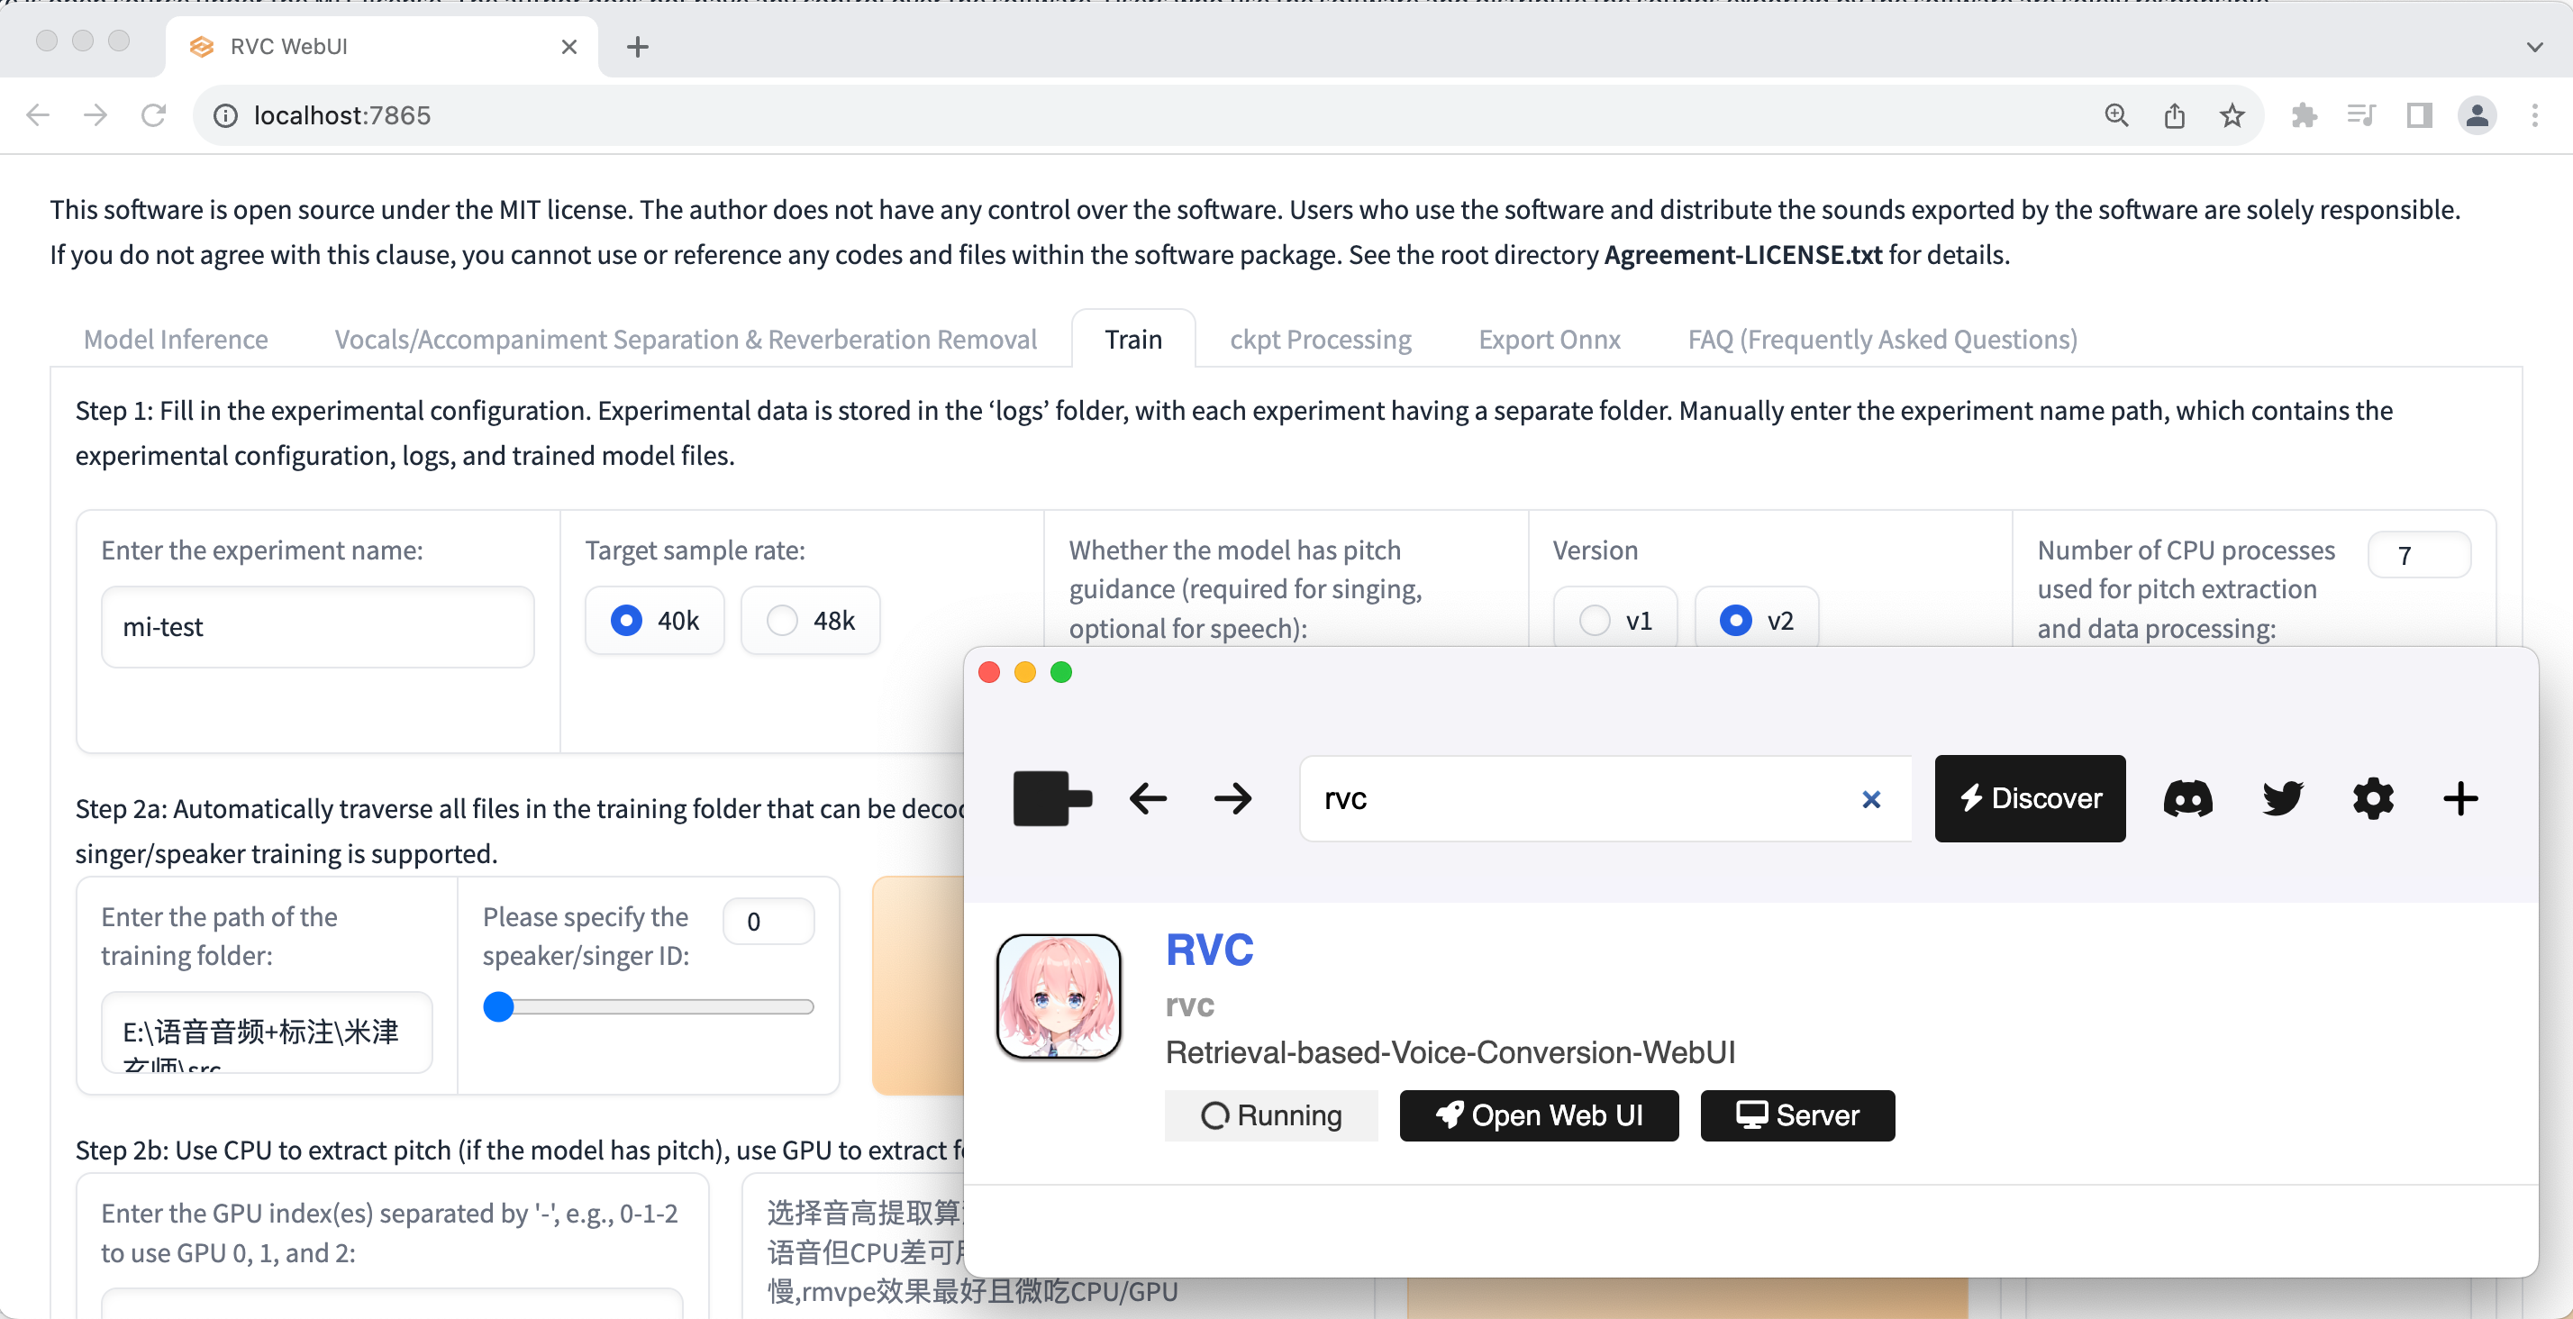
Task: Minimize Pinokio window with yellow button
Action: tap(1025, 672)
